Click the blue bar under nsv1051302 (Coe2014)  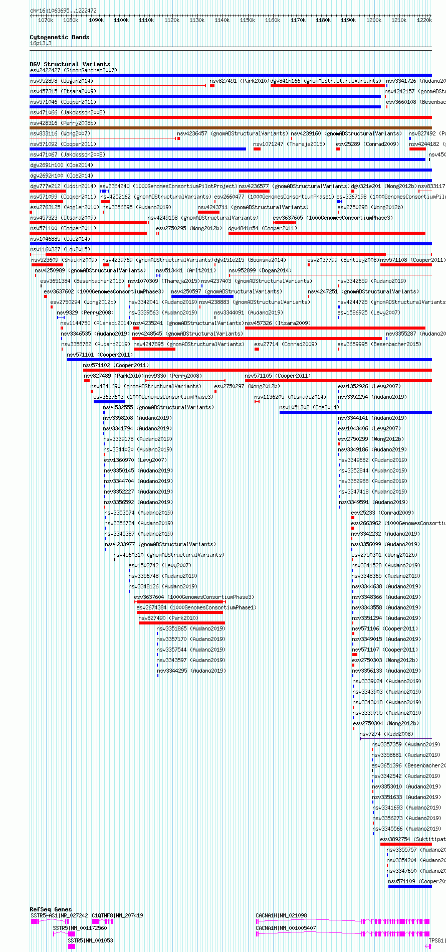(x=356, y=412)
